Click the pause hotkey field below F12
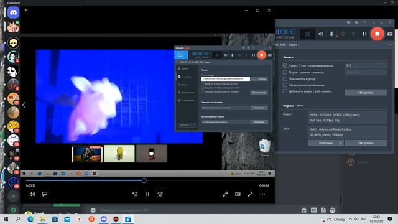This screenshot has height=224, width=398. pos(366,72)
